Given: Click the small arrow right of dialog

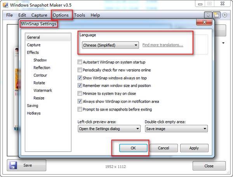Looking at the screenshot, I should (x=223, y=43).
